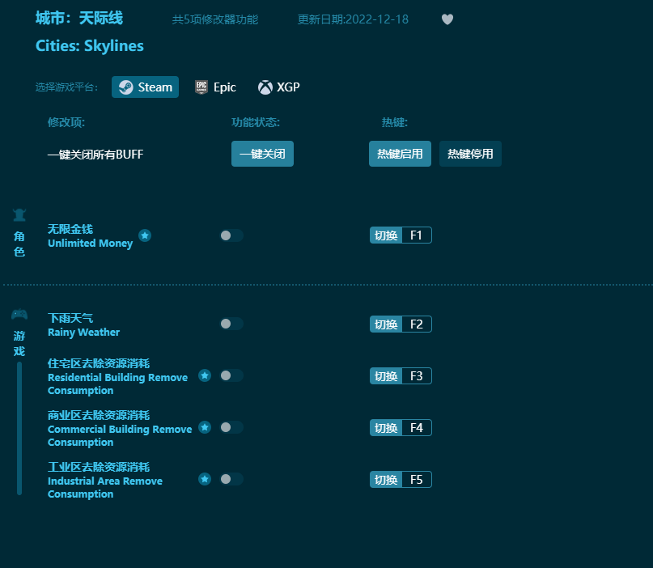Viewport: 653px width, 568px height.
Task: Enable hotkeys via 热键启用 button
Action: (x=400, y=154)
